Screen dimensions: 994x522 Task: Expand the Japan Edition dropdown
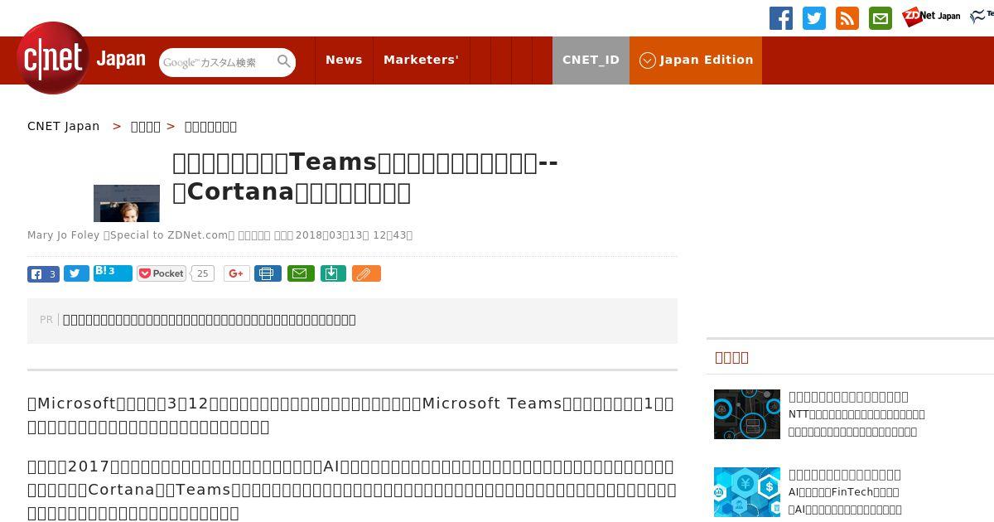click(x=696, y=60)
